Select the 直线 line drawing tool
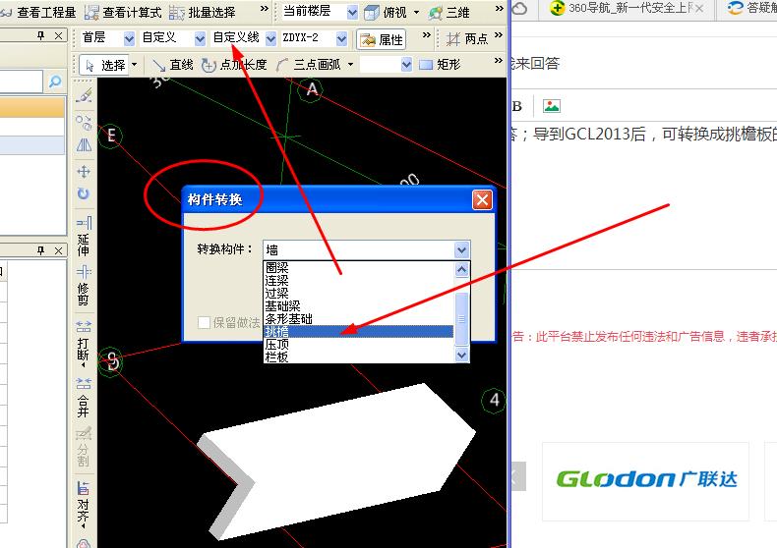 pyautogui.click(x=172, y=65)
